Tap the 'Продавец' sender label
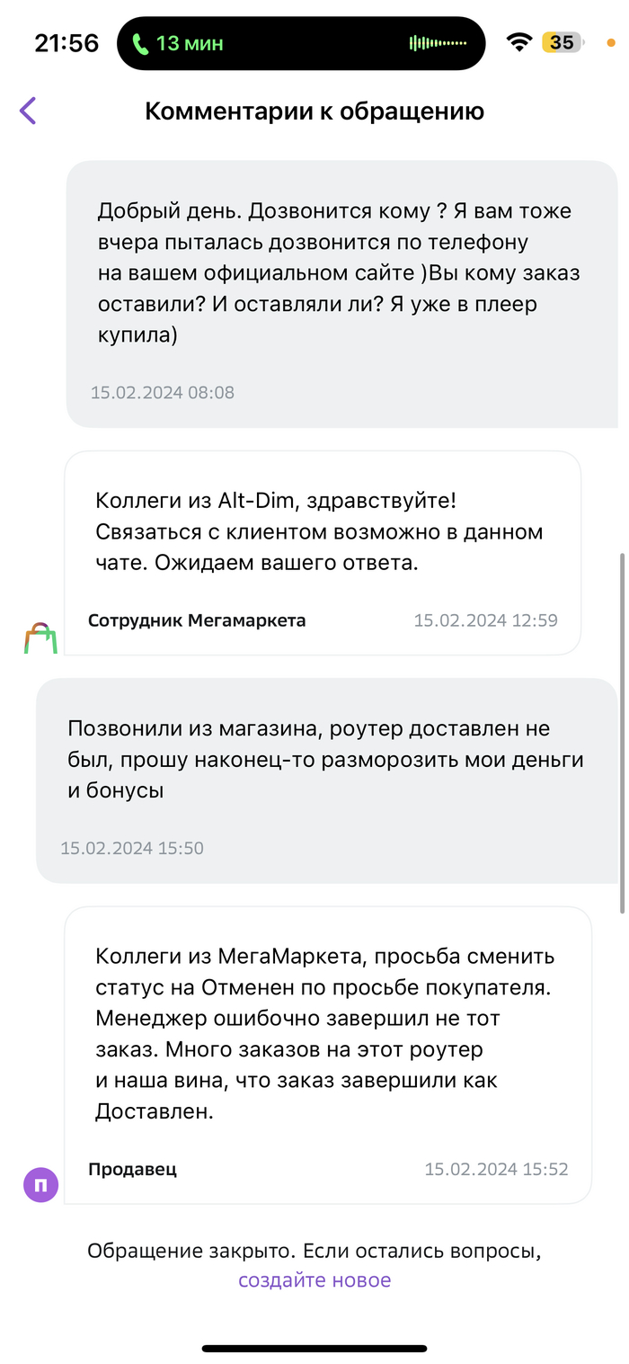The width and height of the screenshot is (629, 1364). point(133,1169)
